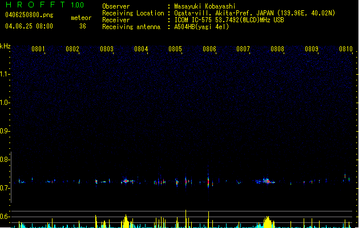Click the 0810 time marker

pos(346,49)
